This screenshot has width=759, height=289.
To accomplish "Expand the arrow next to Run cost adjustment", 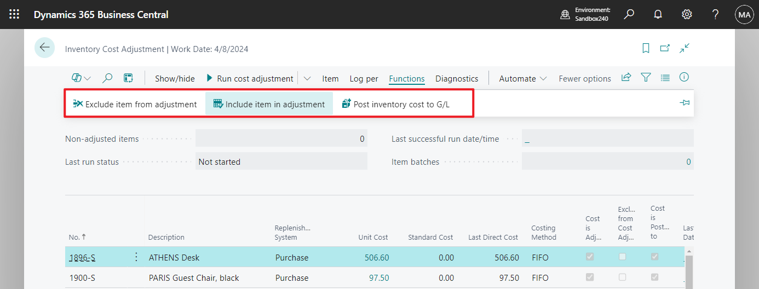I will [307, 78].
